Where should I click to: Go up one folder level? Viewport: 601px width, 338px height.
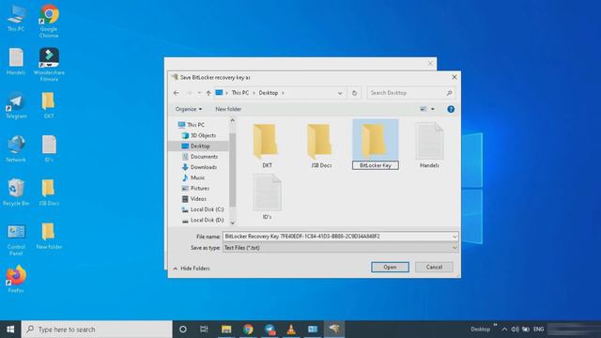208,93
